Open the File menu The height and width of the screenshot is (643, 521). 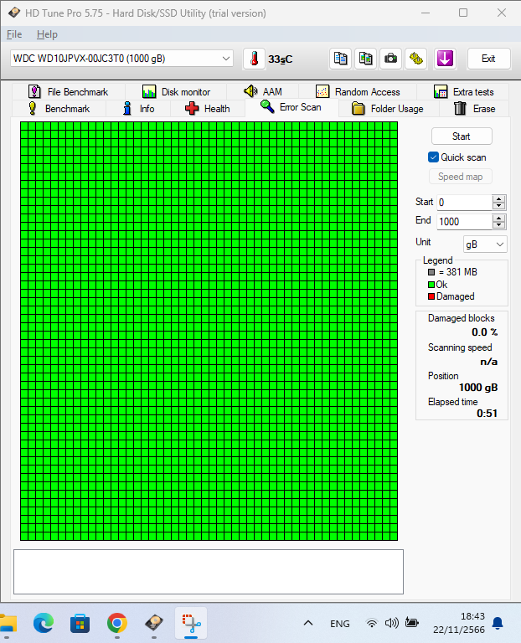[x=14, y=34]
